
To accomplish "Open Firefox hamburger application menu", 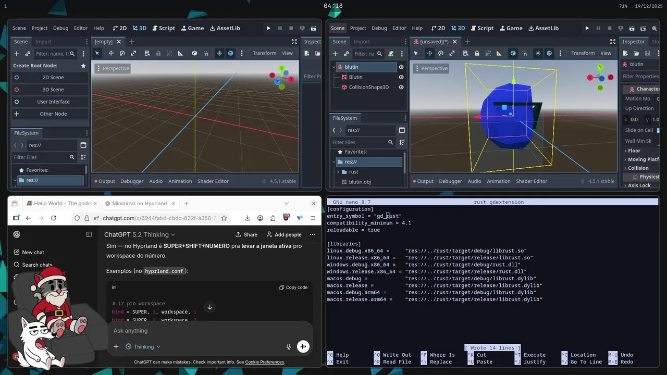I will 313,218.
